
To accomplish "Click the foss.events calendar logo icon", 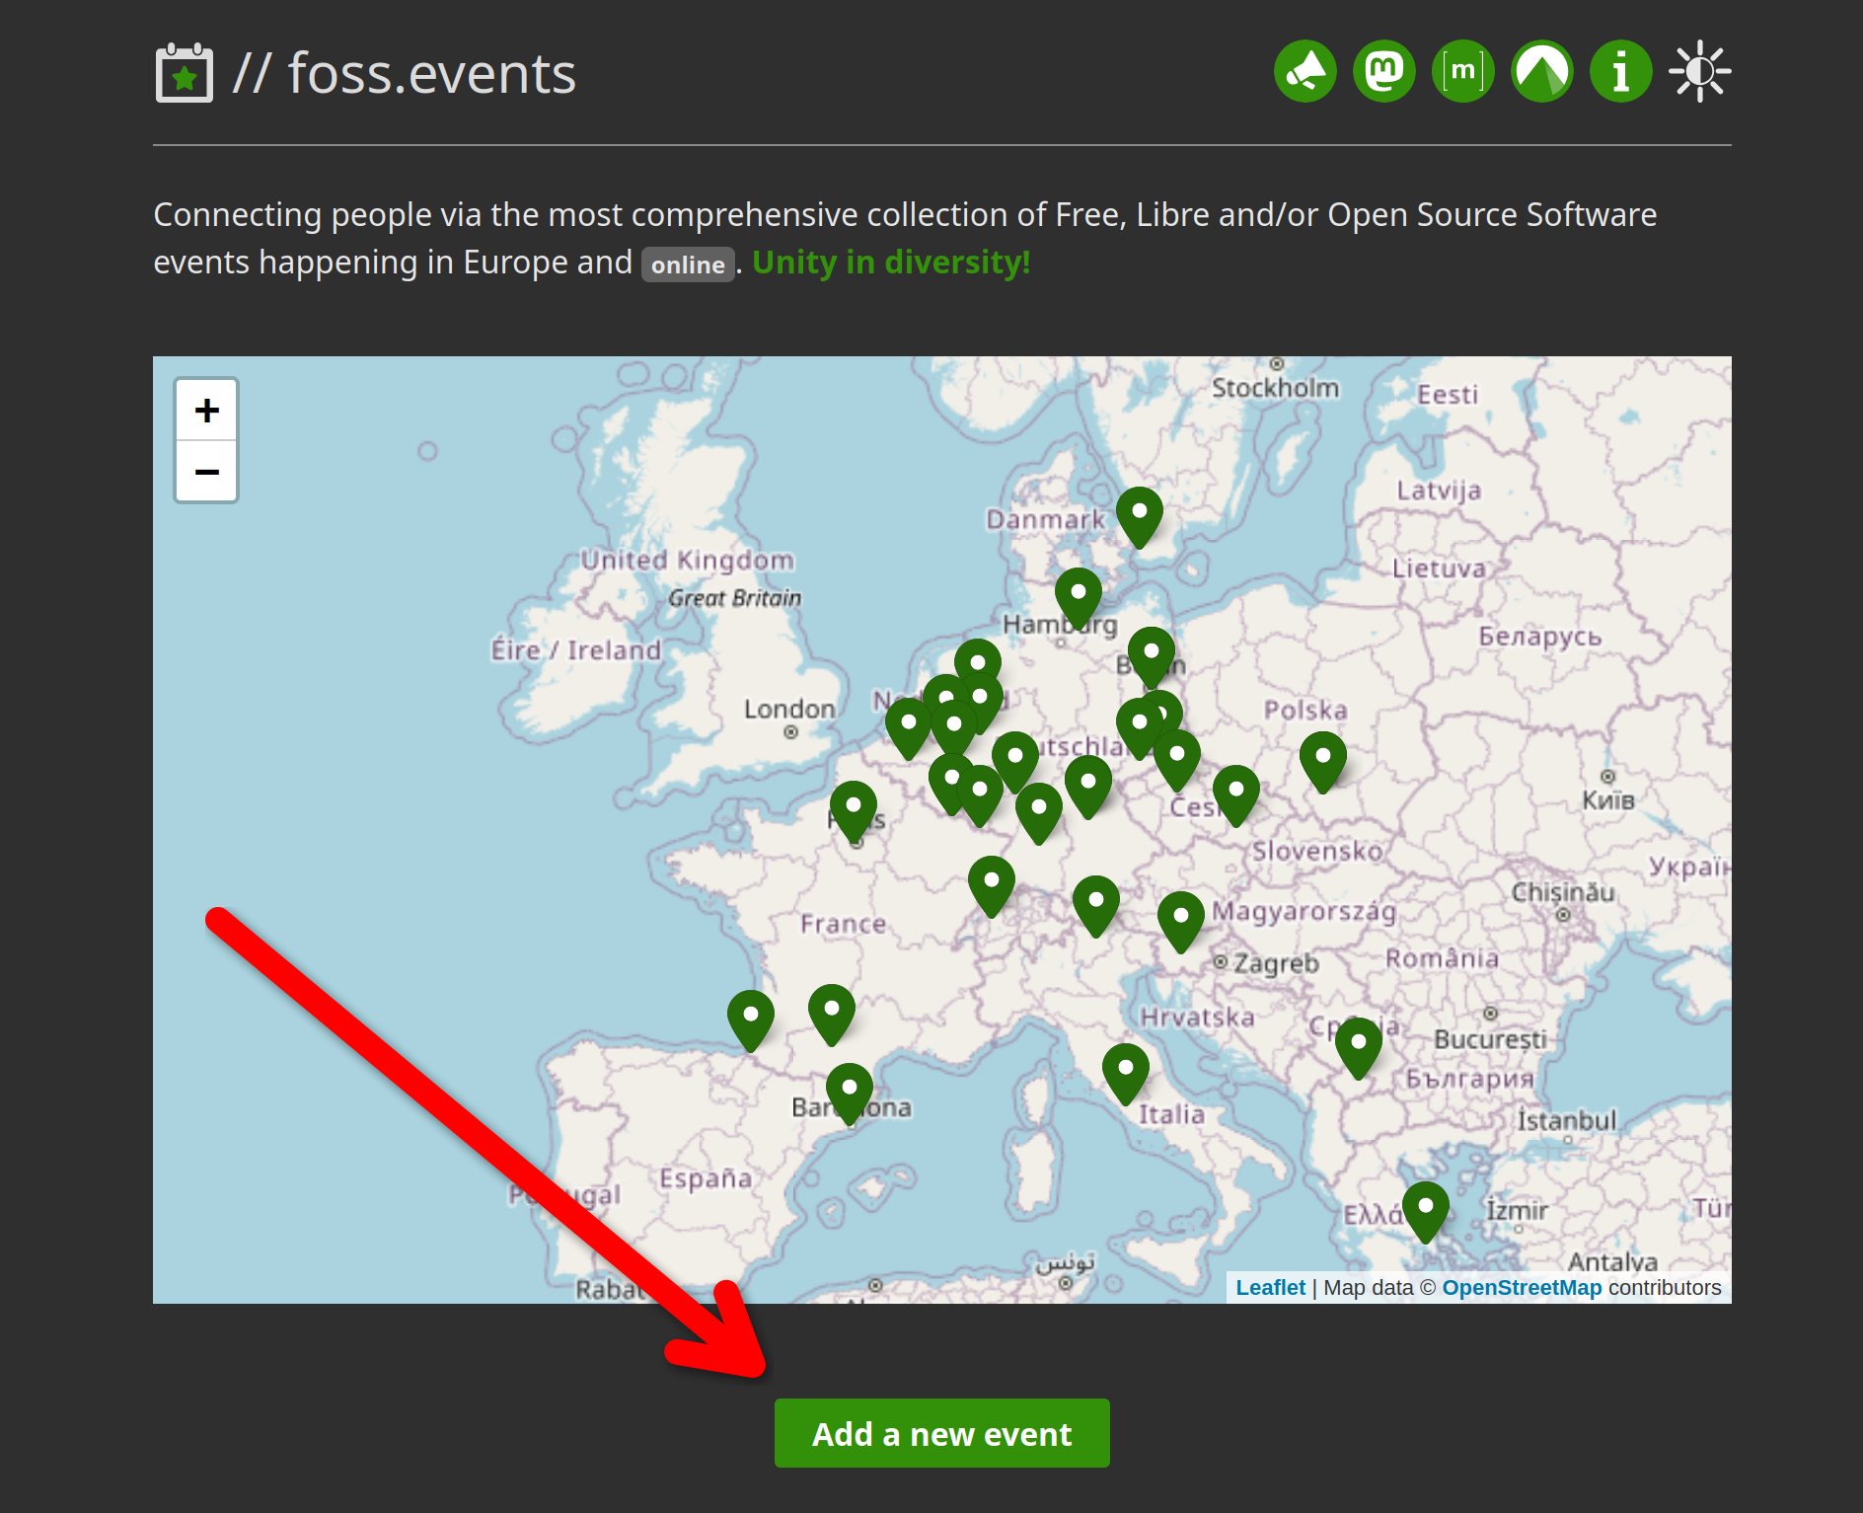I will [x=185, y=72].
